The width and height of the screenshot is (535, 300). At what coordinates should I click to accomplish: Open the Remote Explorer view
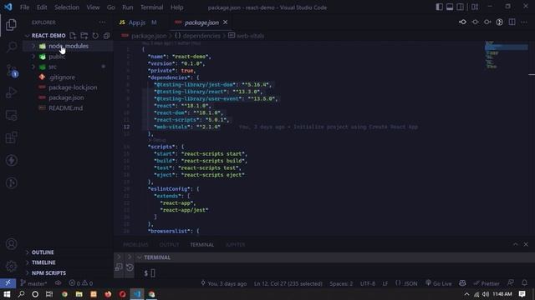11,115
